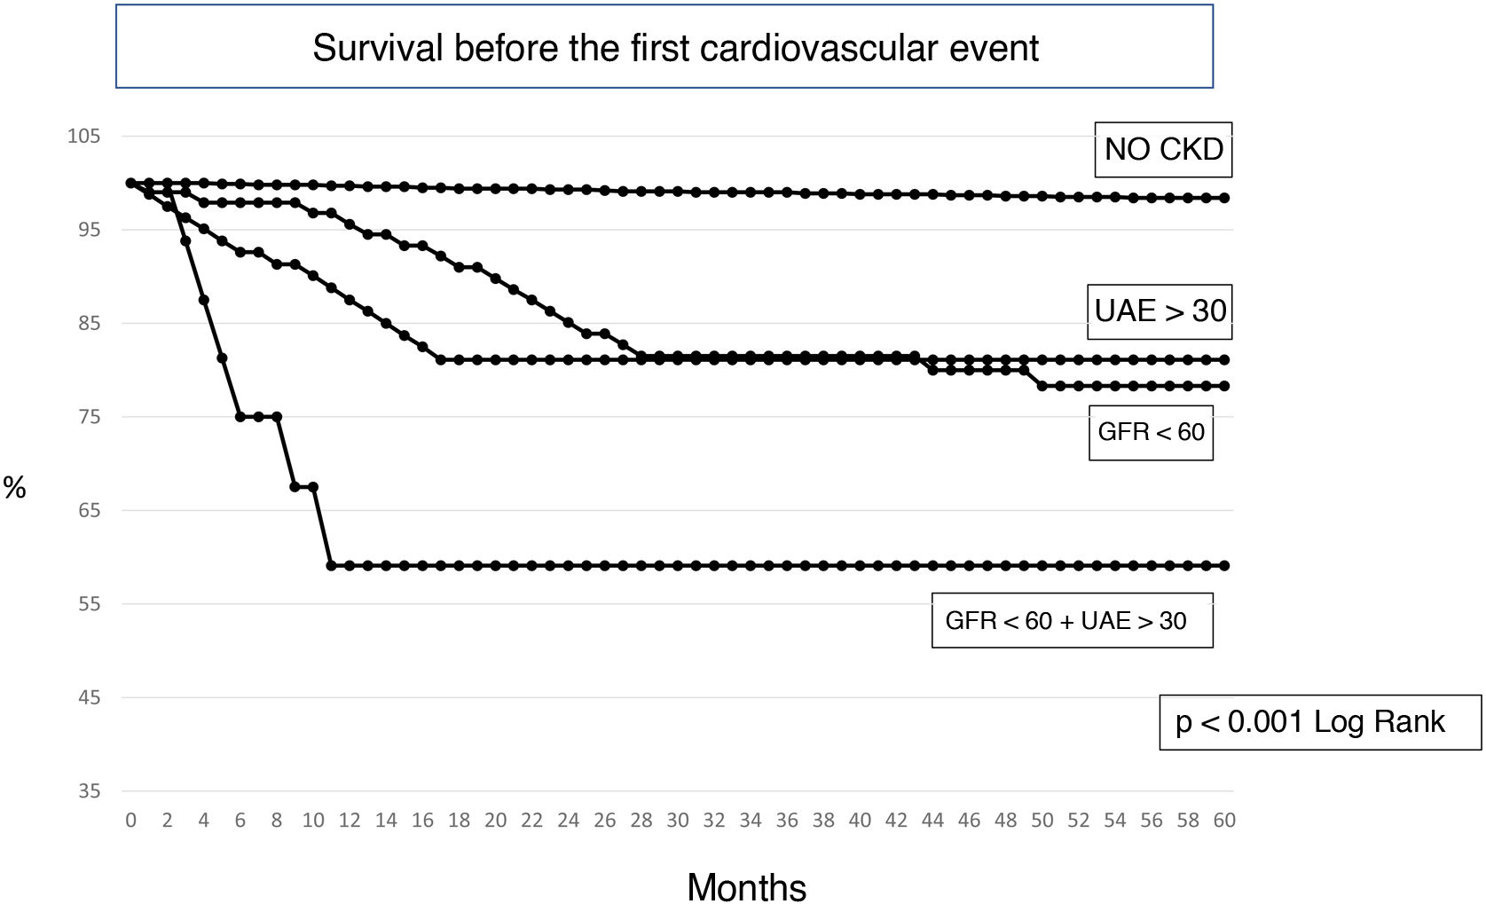Click the 75 y-axis tick label
This screenshot has width=1486, height=904.
pos(89,417)
